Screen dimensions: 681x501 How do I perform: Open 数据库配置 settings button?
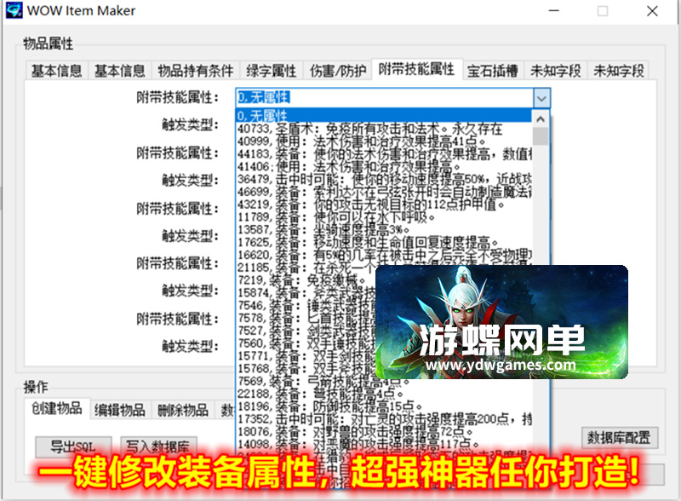620,437
